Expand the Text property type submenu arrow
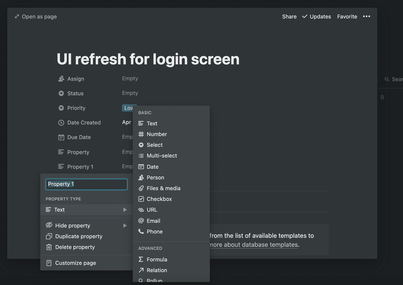This screenshot has height=285, width=403. click(x=125, y=210)
